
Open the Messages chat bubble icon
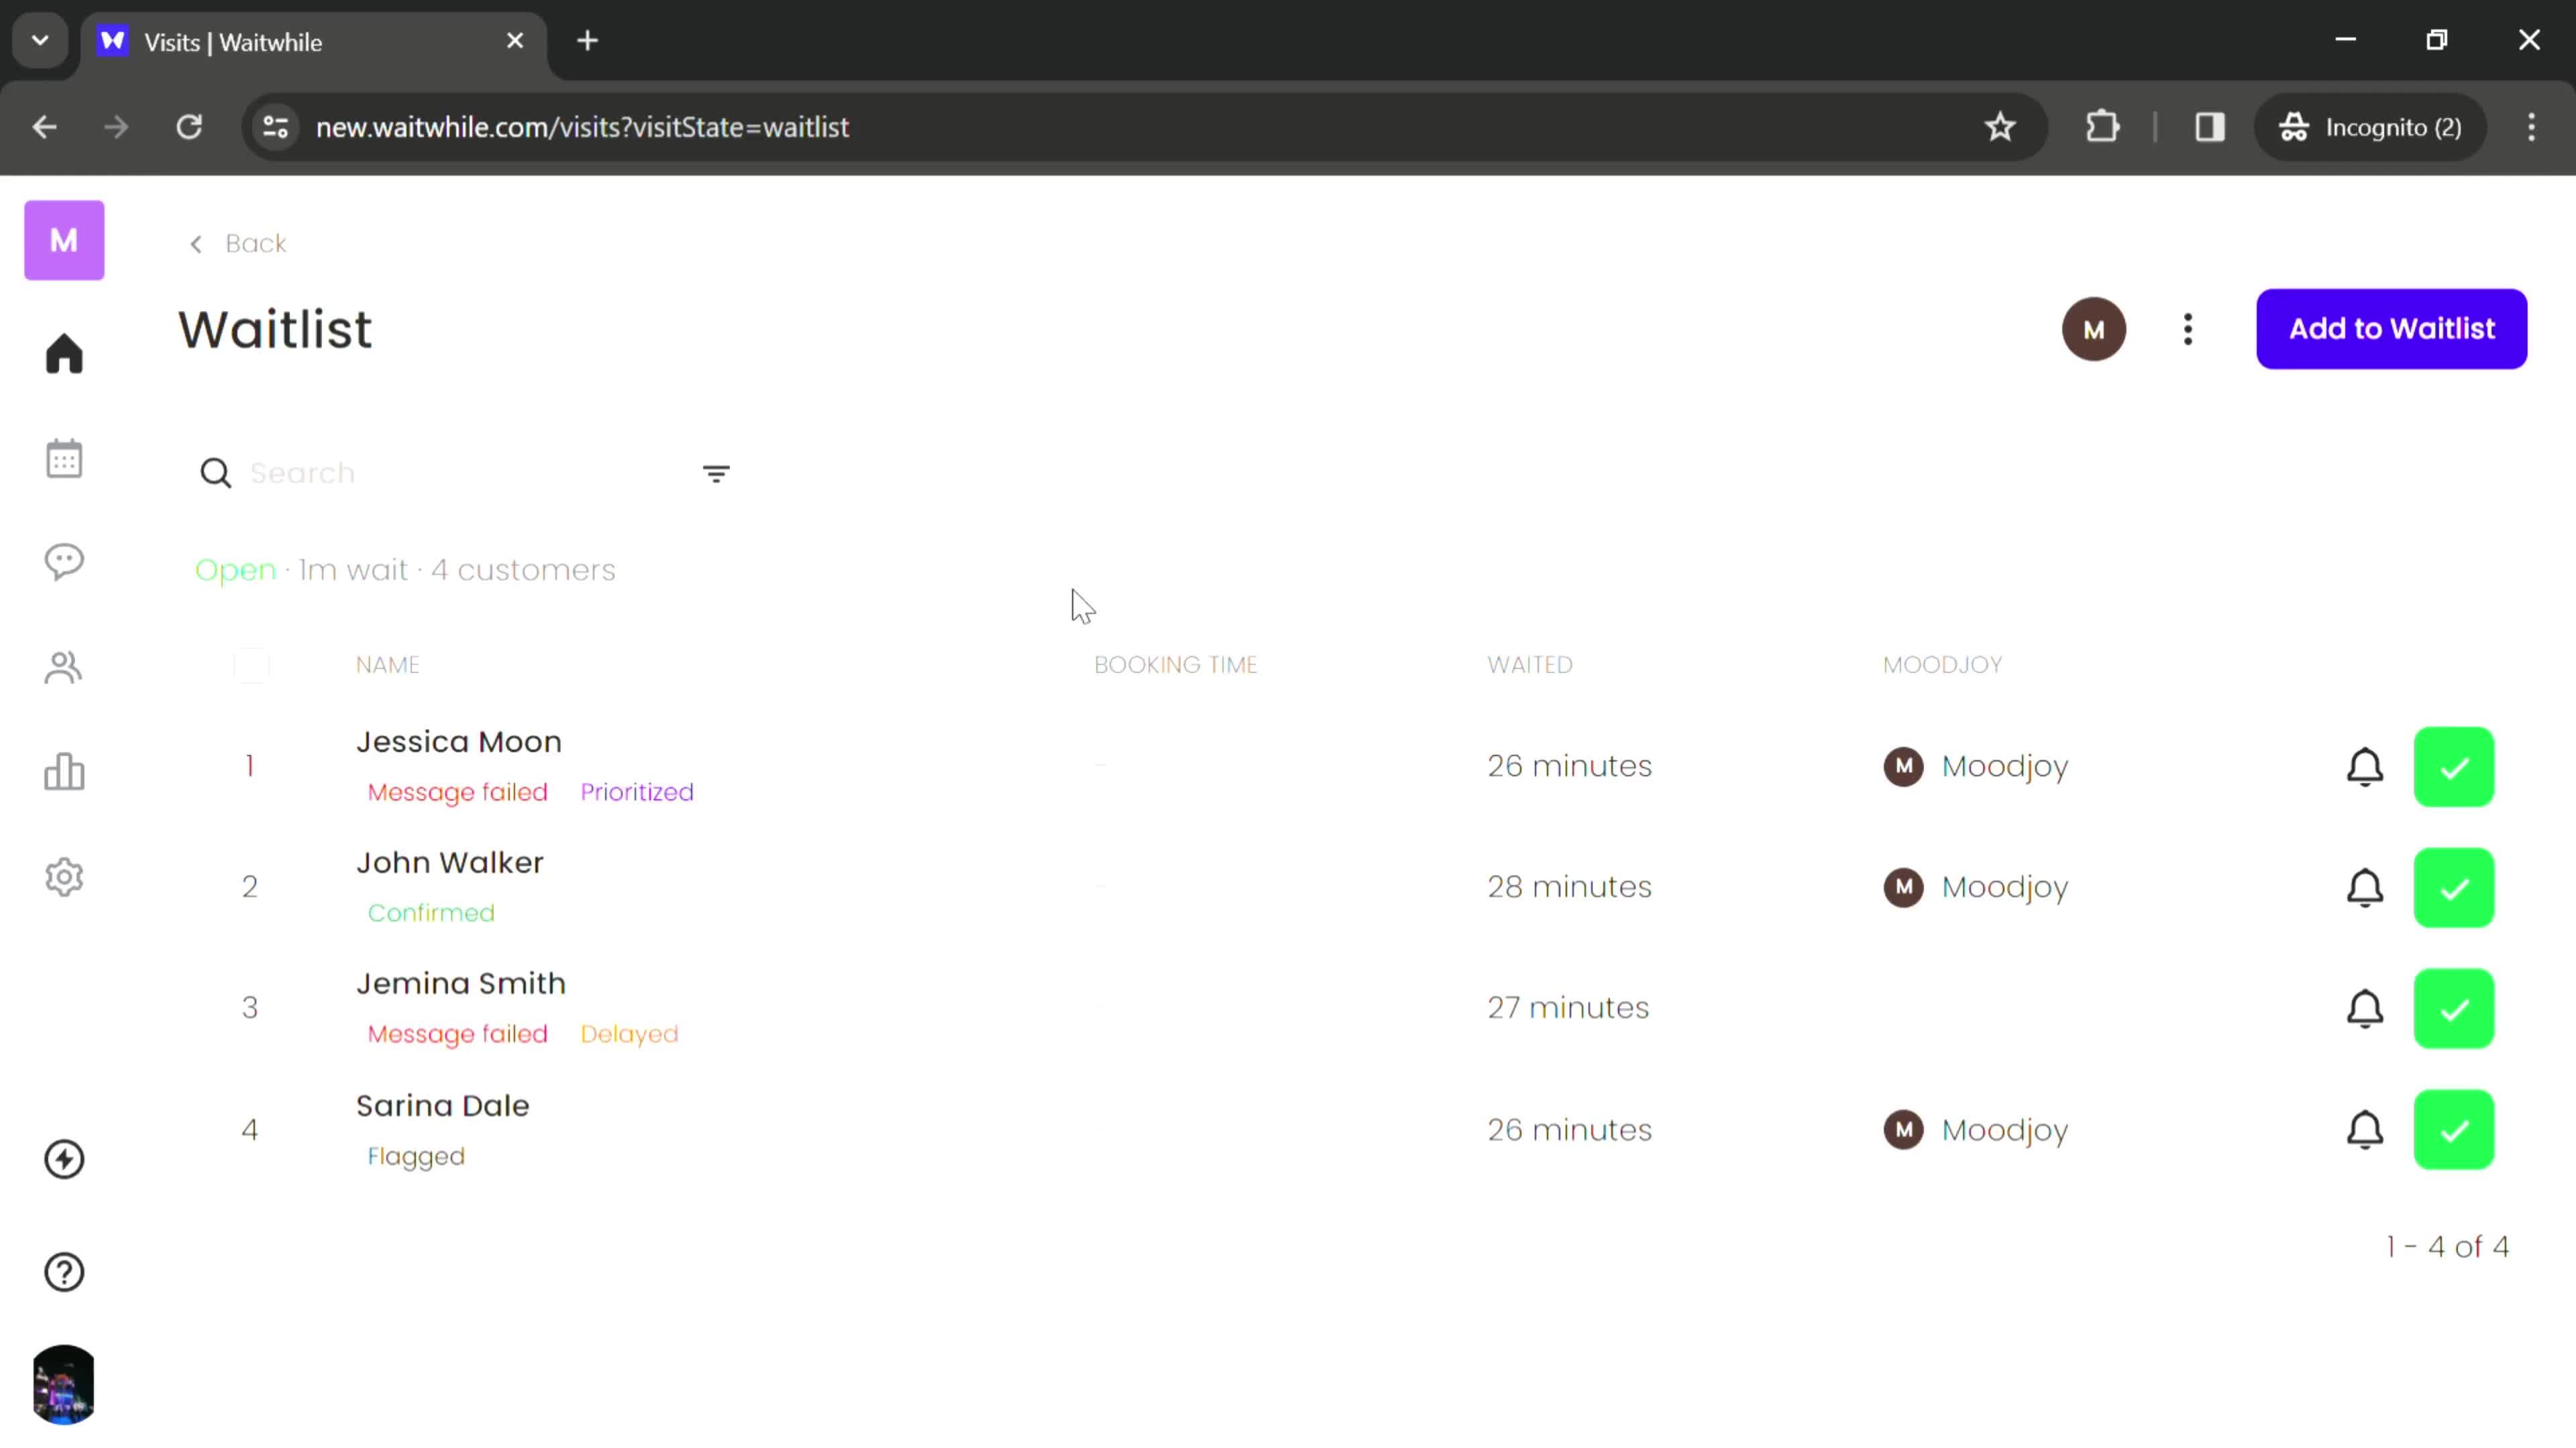pos(64,562)
